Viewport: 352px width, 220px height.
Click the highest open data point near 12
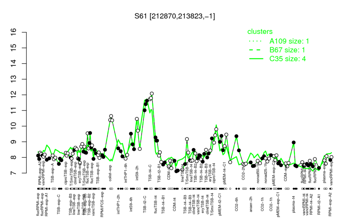point(152,93)
